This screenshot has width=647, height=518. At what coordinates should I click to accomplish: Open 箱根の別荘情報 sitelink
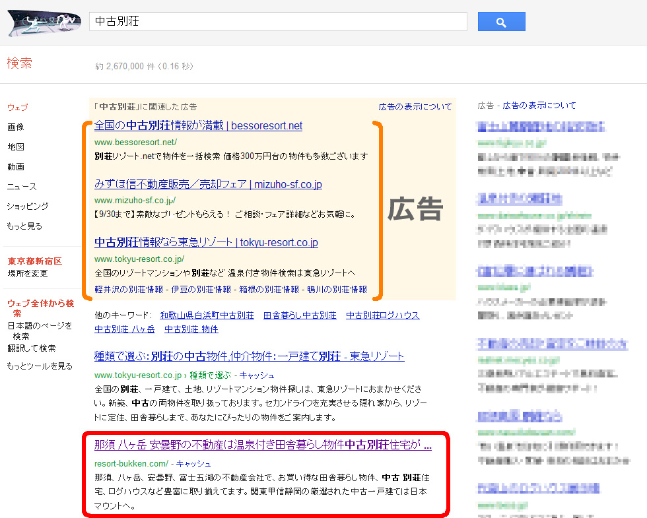click(269, 290)
